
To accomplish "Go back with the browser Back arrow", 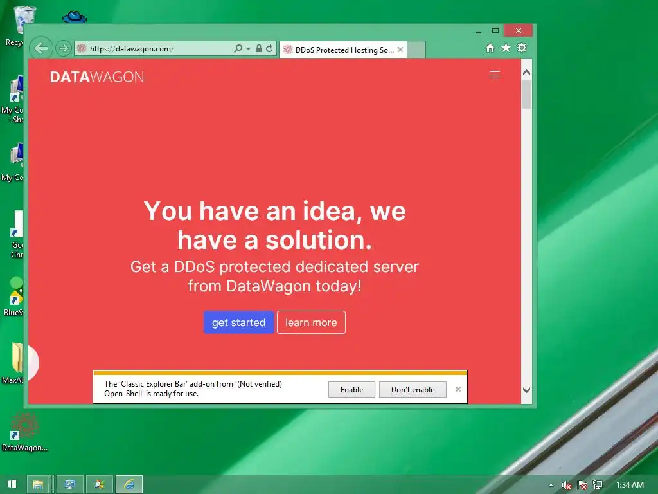I will [41, 48].
